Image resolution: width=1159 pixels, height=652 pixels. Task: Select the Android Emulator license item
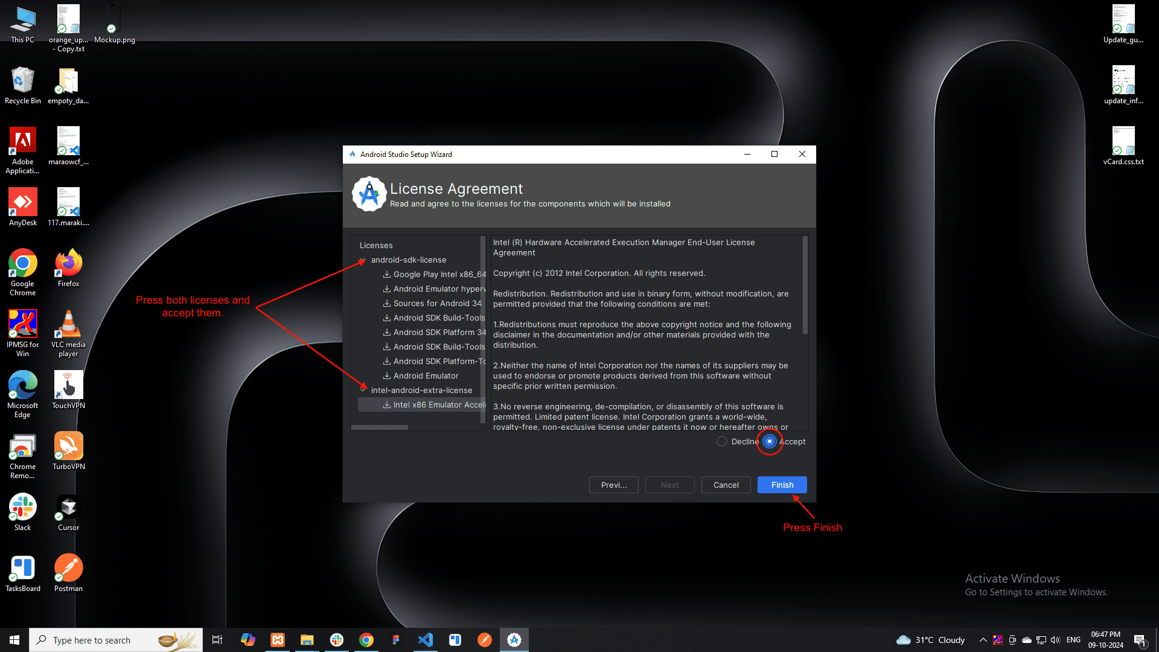point(426,376)
